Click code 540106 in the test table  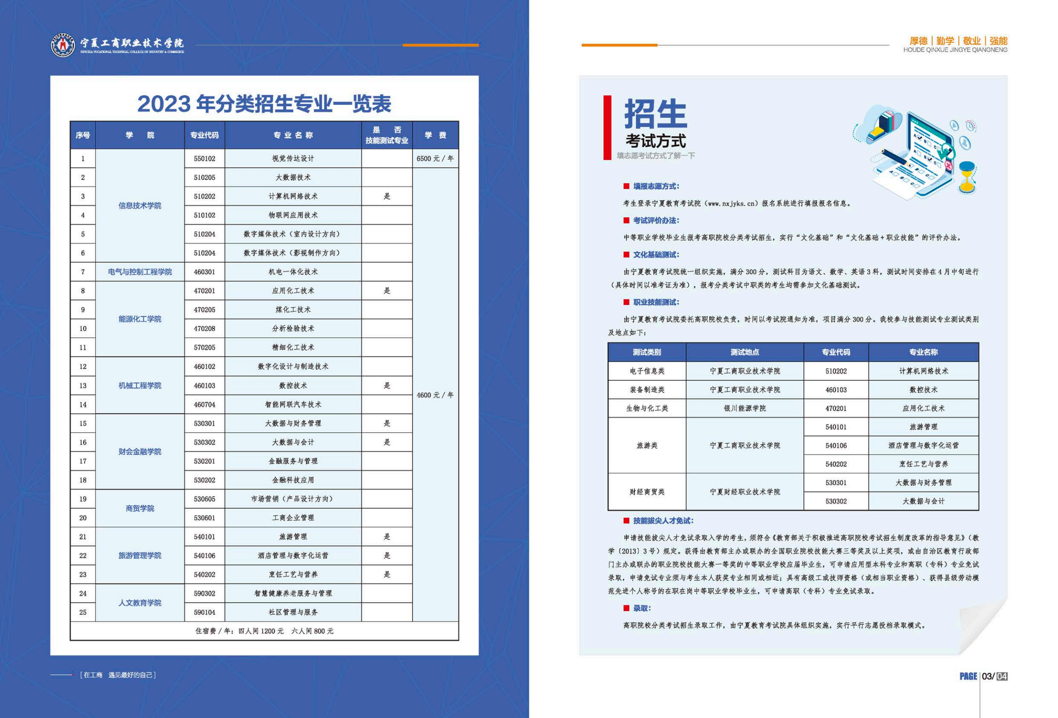836,446
